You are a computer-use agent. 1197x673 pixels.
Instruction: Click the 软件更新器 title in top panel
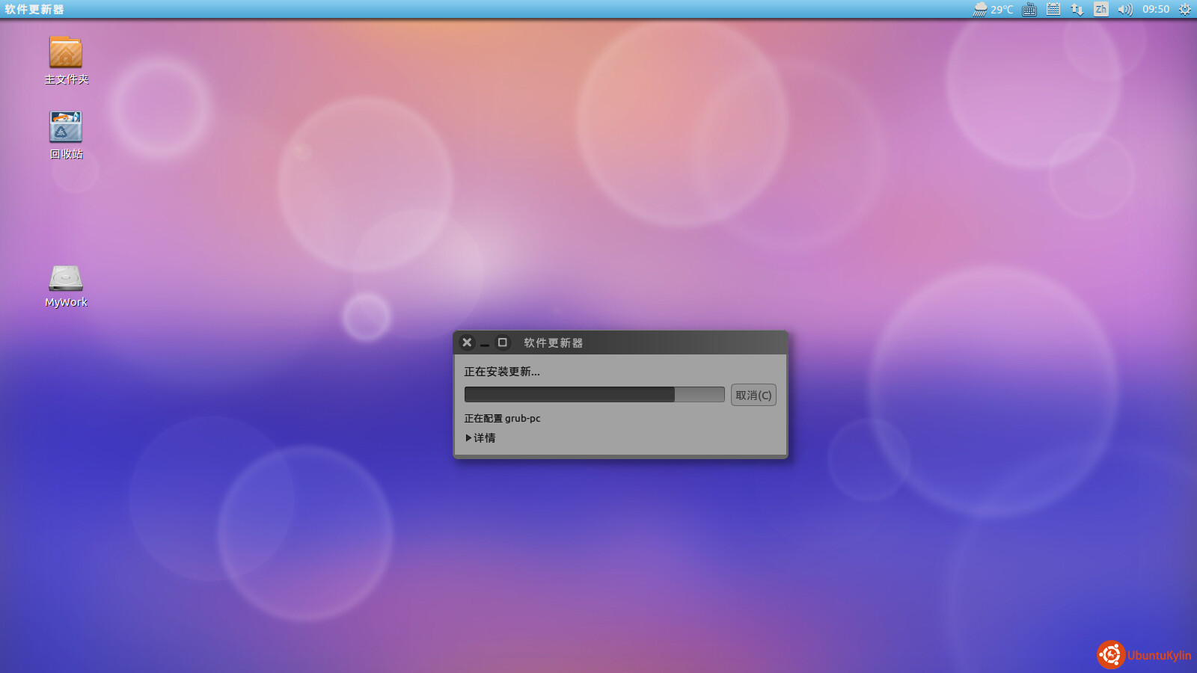click(x=34, y=10)
